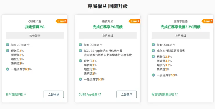Click 次月升級 gray bar in 貴賓享最優 card
The height and width of the screenshot is (109, 215).
tap(181, 36)
